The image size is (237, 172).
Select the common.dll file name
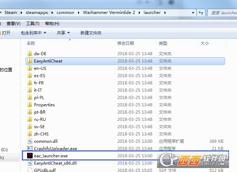pyautogui.click(x=46, y=141)
